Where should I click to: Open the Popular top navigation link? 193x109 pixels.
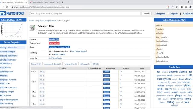point(174,14)
